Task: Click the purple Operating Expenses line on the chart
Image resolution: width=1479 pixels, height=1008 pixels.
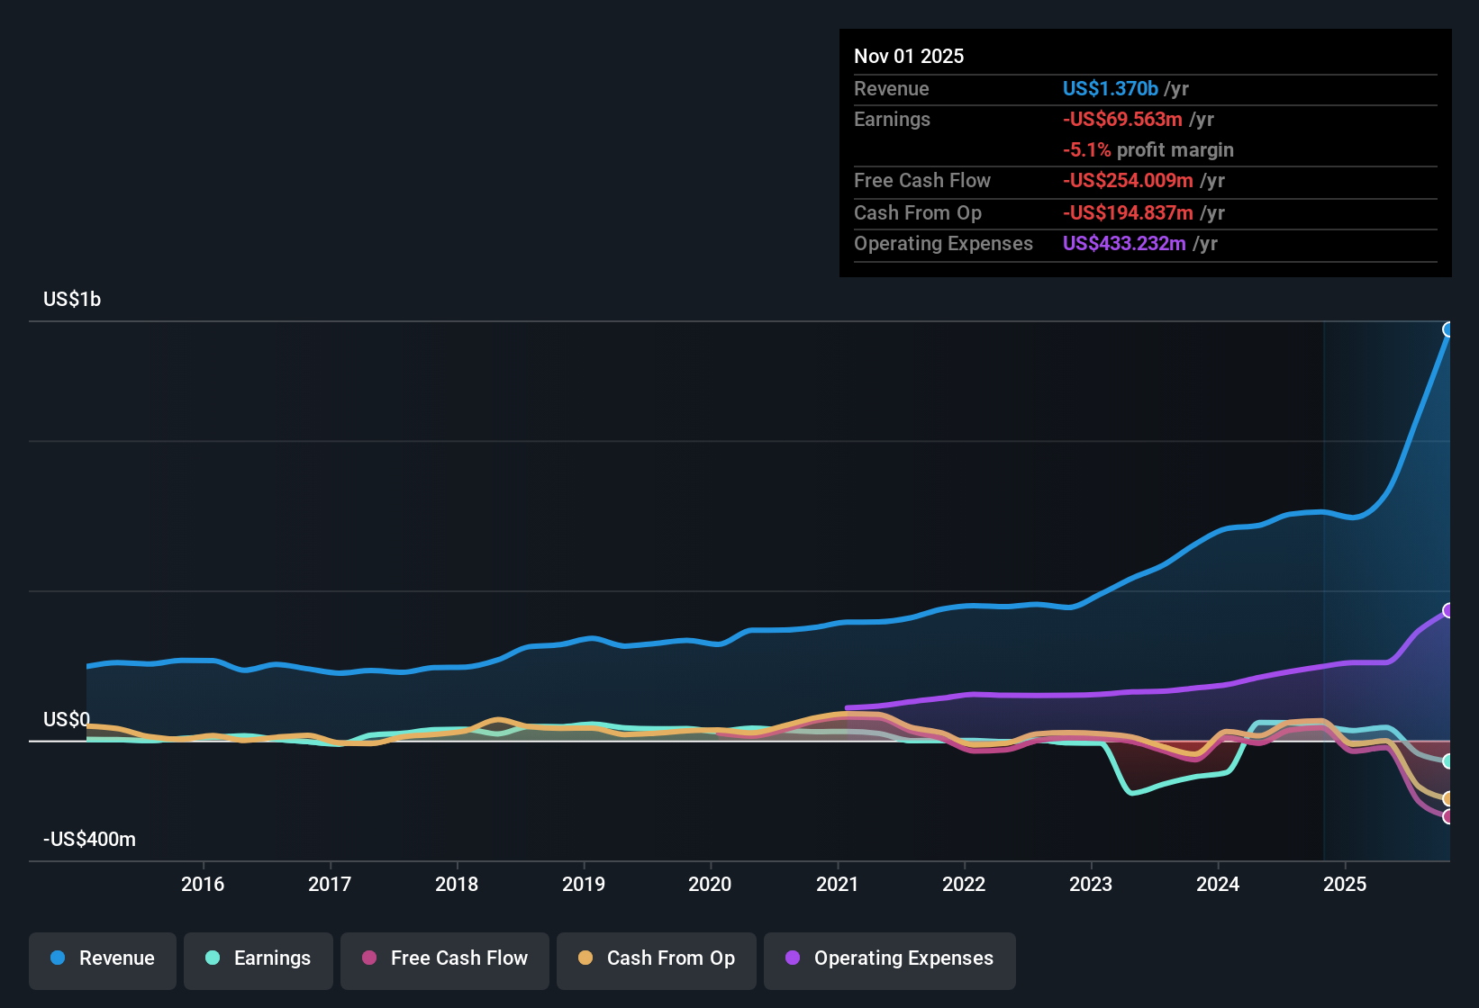Action: click(x=1171, y=688)
